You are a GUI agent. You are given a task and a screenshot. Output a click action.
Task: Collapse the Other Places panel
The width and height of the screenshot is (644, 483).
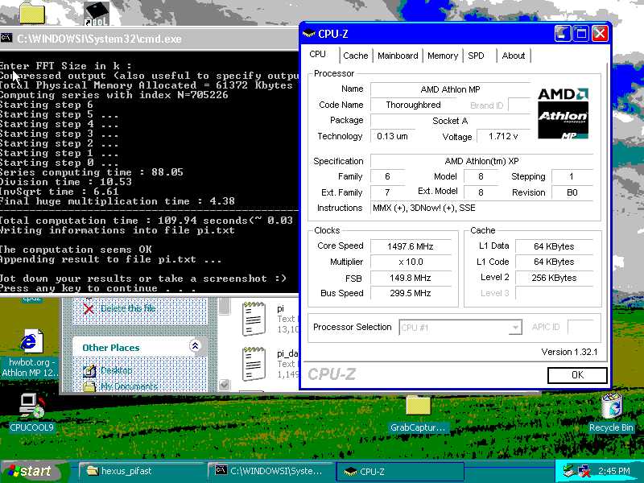click(x=195, y=346)
